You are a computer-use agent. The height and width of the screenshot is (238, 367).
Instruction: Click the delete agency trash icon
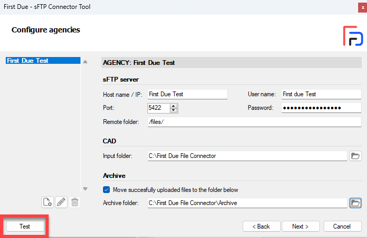[75, 202]
